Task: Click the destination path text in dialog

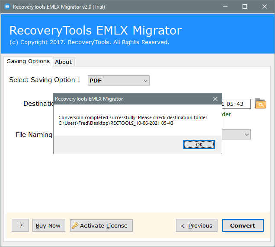Action: [x=116, y=123]
